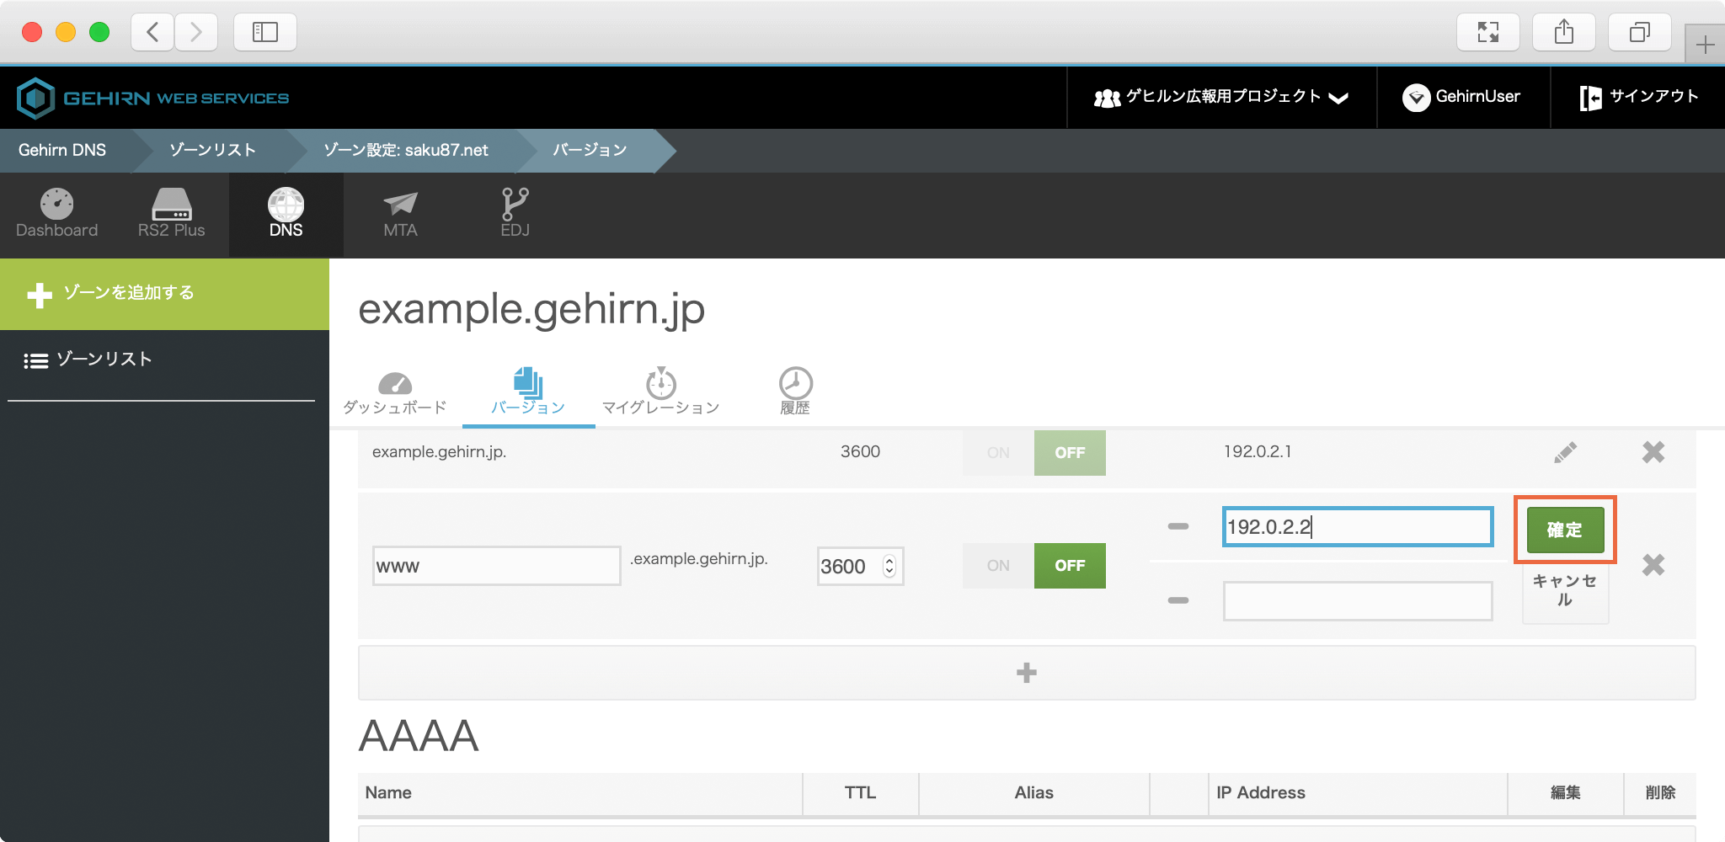The height and width of the screenshot is (842, 1725).
Task: Switch example.gehirn.jp. record alias to ON
Action: 998,453
